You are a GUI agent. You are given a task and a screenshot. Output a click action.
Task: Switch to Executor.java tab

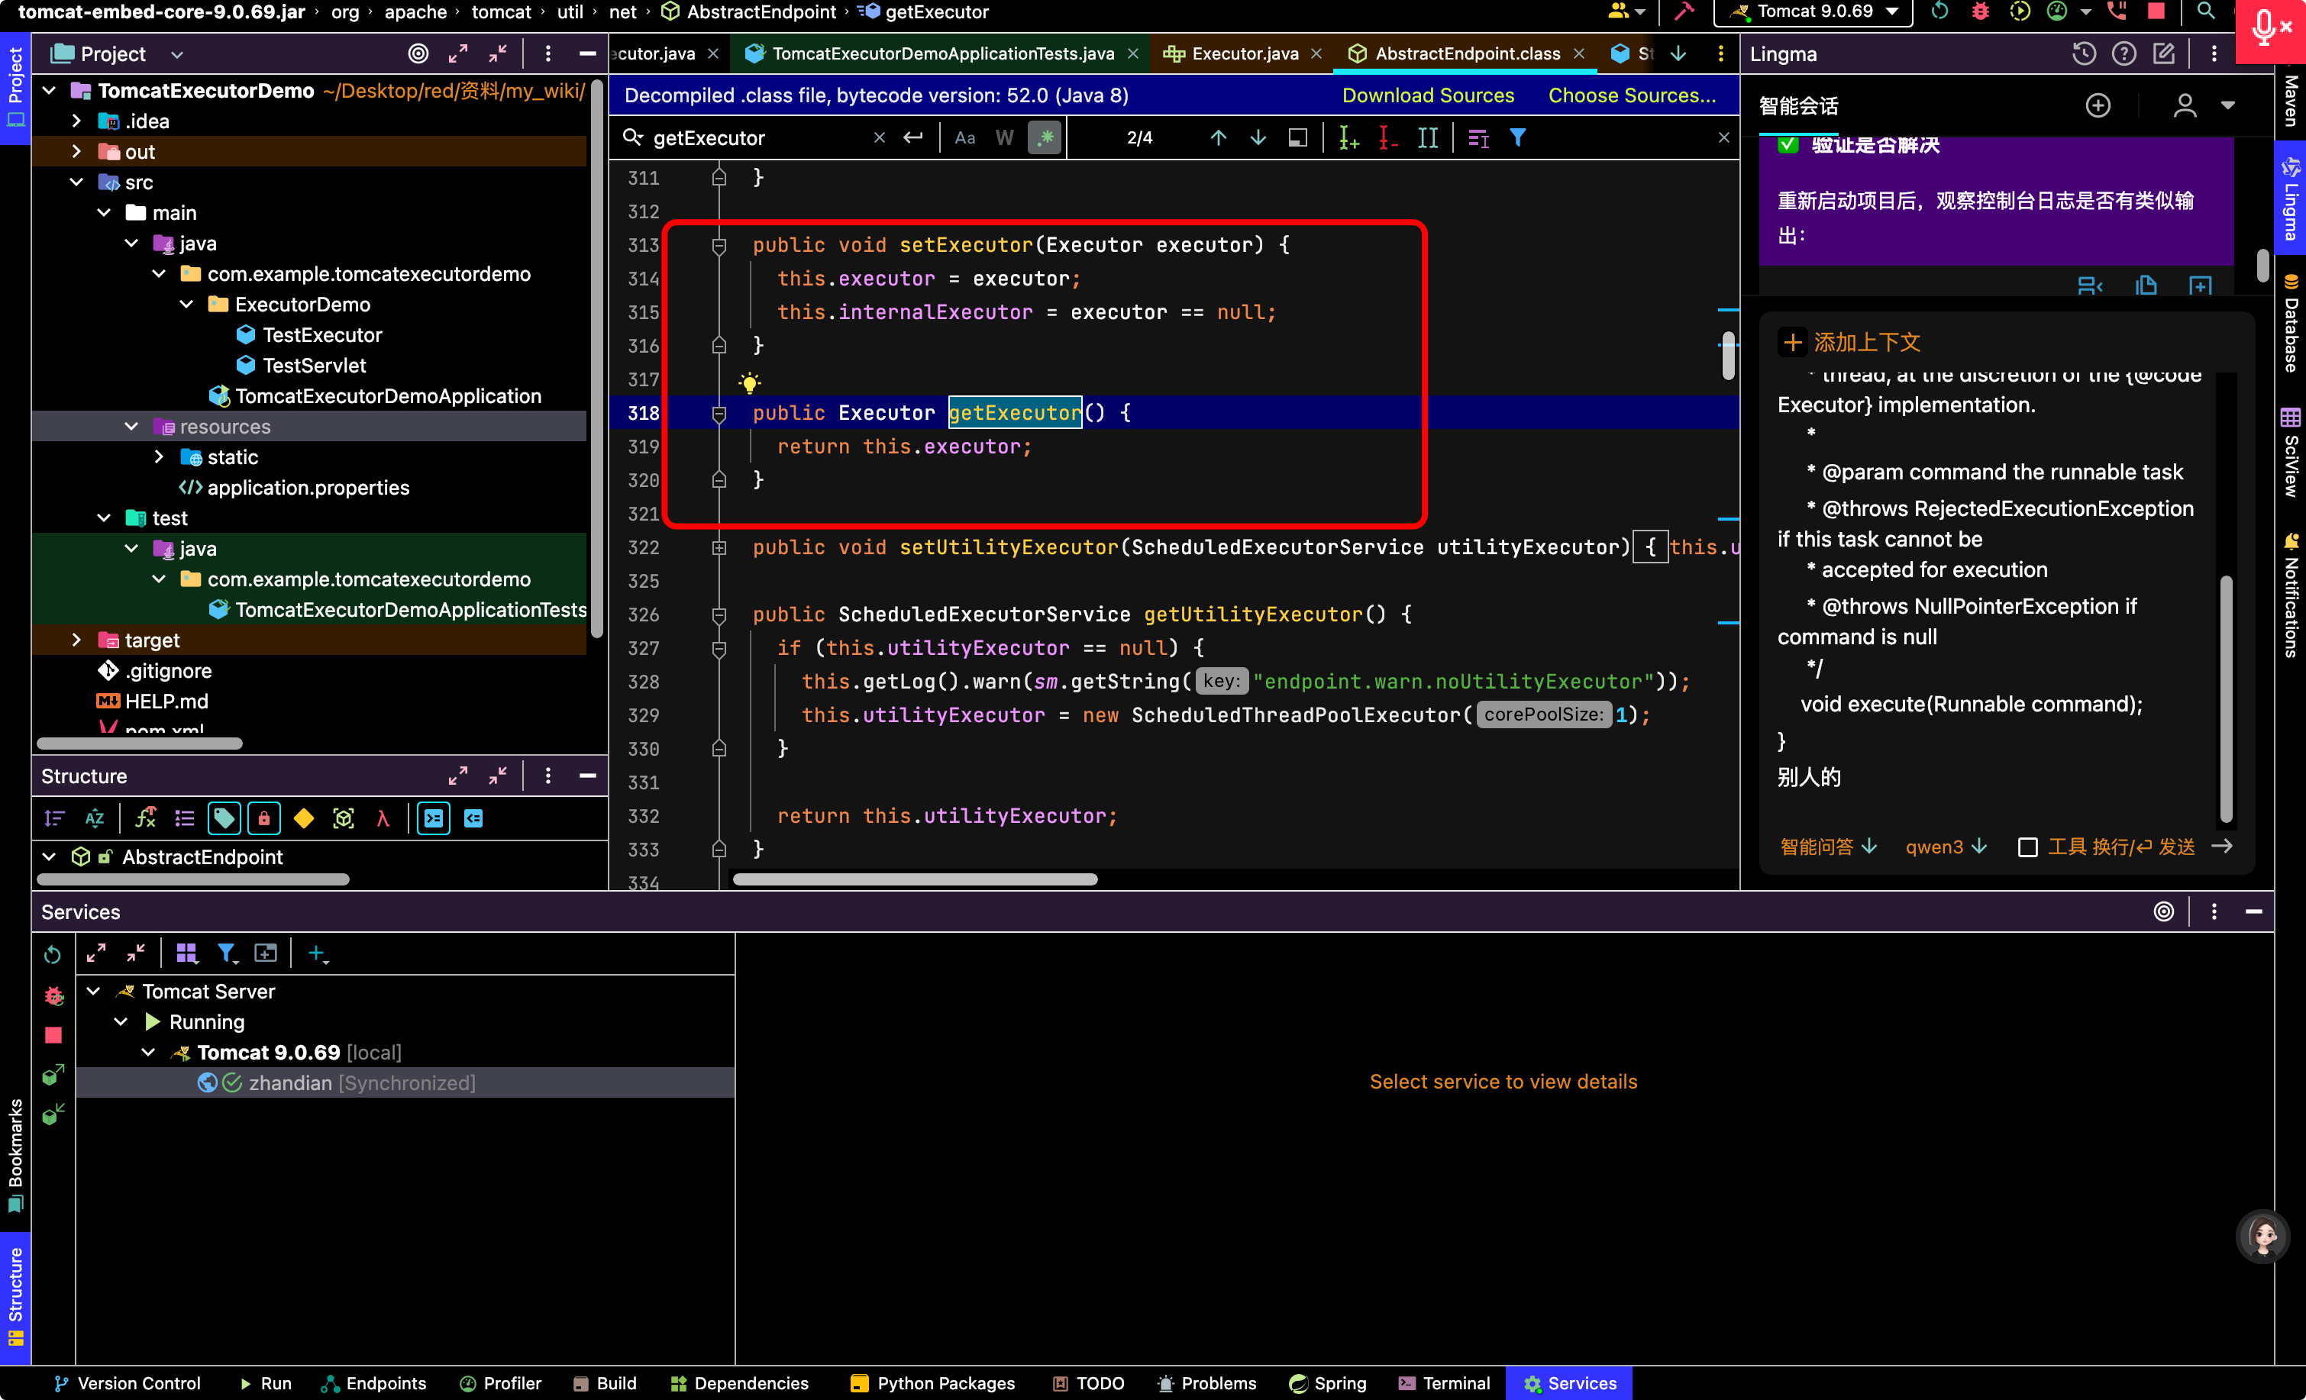coord(1244,54)
